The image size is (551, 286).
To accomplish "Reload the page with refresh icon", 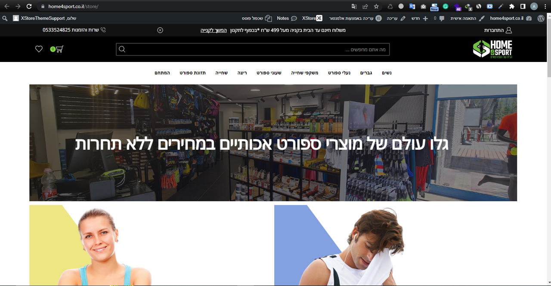I will click(x=29, y=6).
